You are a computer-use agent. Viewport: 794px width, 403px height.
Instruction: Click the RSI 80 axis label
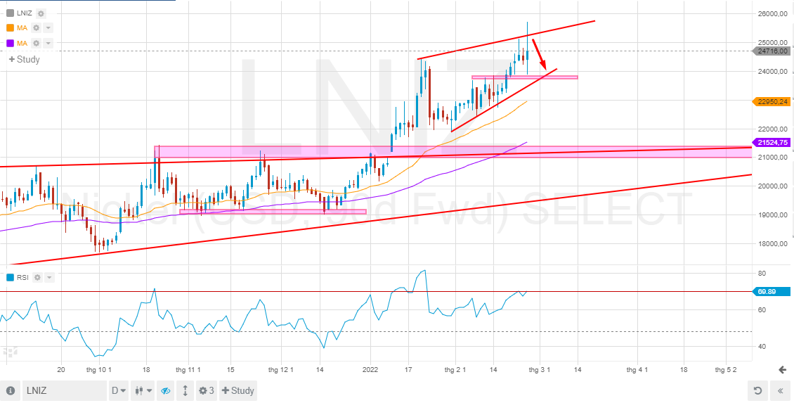762,273
